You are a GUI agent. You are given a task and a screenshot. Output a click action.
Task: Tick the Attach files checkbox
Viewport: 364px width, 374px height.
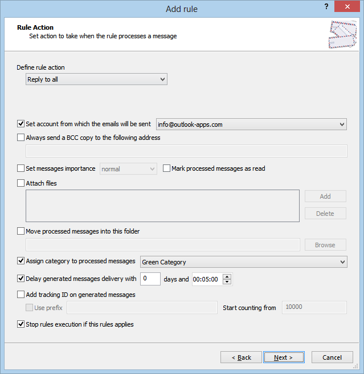click(x=21, y=183)
